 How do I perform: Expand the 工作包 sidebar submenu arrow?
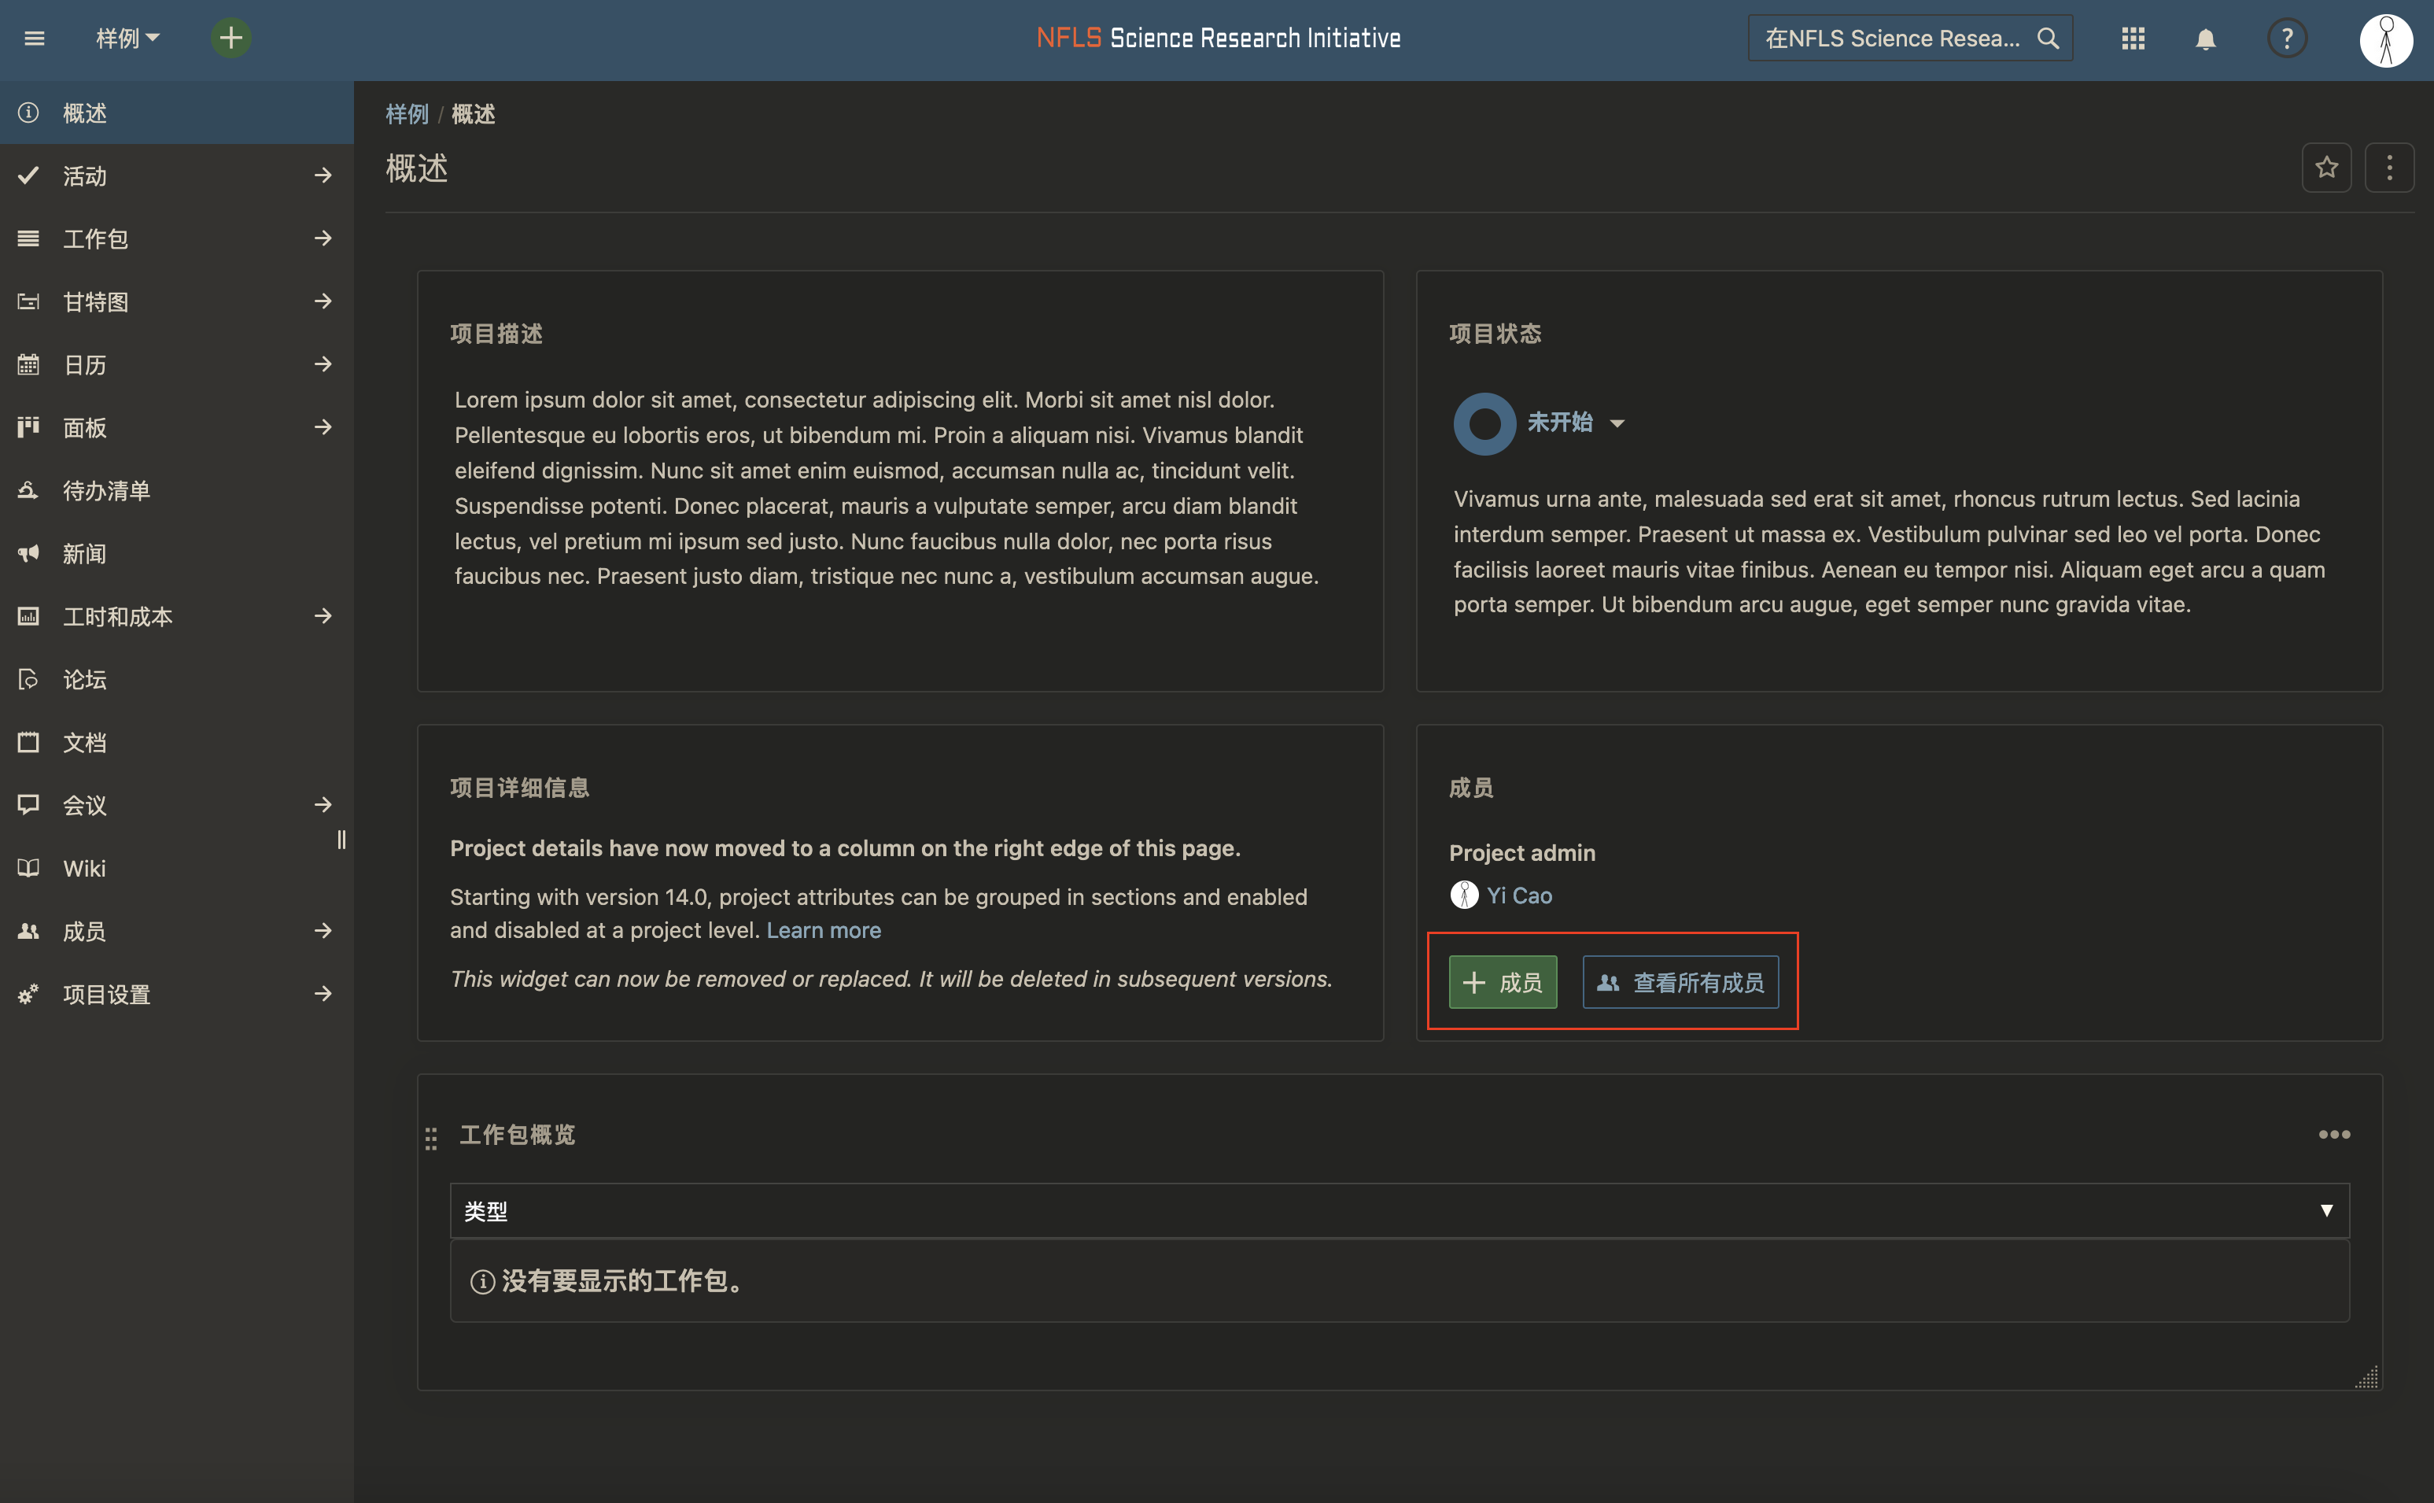pos(323,238)
